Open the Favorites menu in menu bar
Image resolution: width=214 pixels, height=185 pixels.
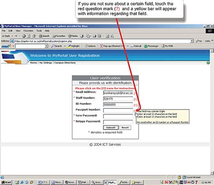tap(28, 31)
